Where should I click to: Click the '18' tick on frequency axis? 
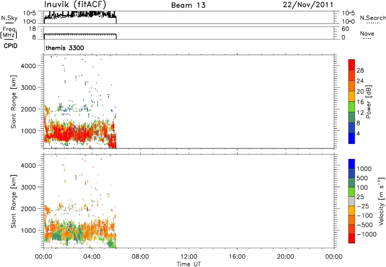click(32, 29)
